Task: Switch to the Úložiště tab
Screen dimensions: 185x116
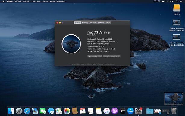Action: click(93, 23)
